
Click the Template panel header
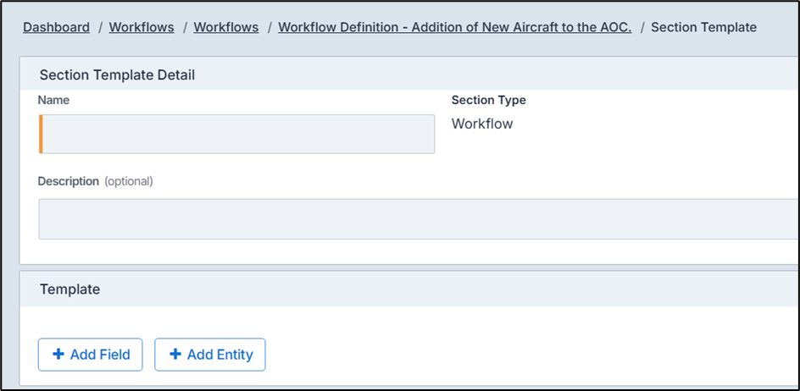[69, 289]
